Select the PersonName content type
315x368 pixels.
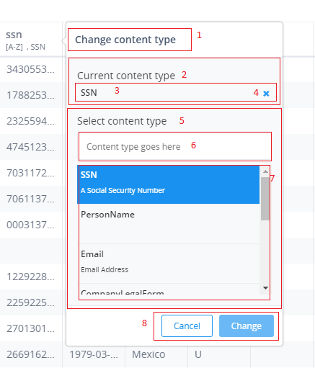(x=169, y=224)
